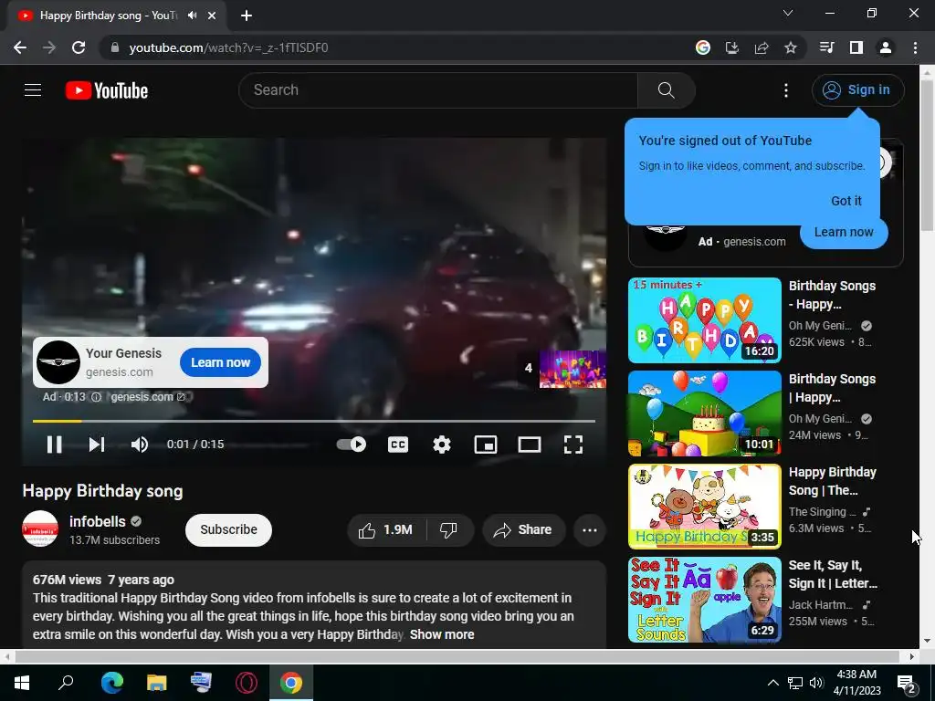The image size is (935, 701).
Task: Dislike the video with thumbs down
Action: (448, 530)
